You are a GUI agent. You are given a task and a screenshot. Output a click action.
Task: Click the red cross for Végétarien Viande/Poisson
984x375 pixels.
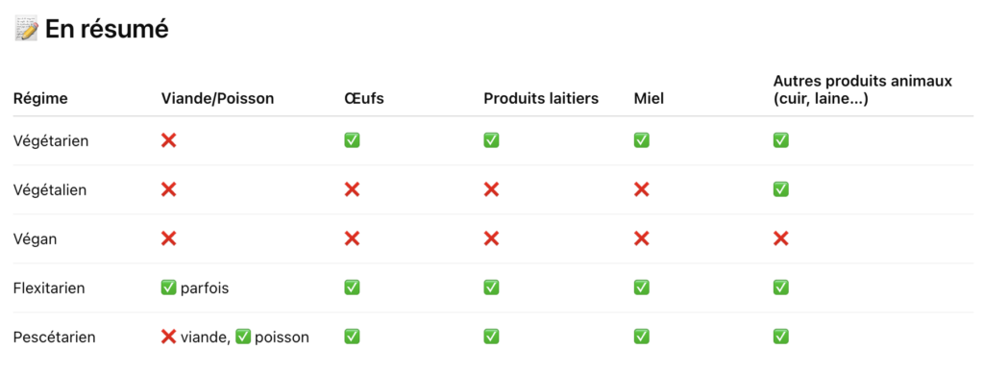pyautogui.click(x=169, y=140)
